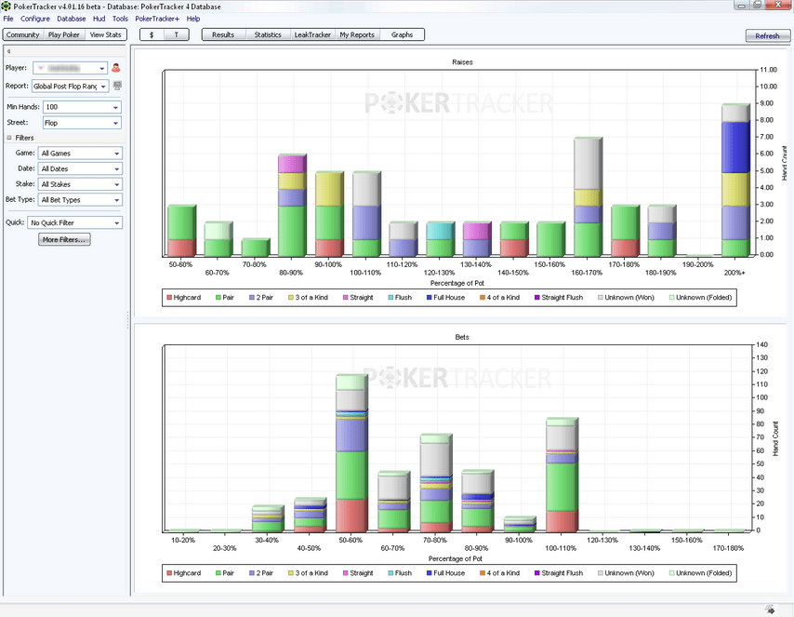Click the More Filters... button
This screenshot has width=794, height=617.
pos(64,239)
